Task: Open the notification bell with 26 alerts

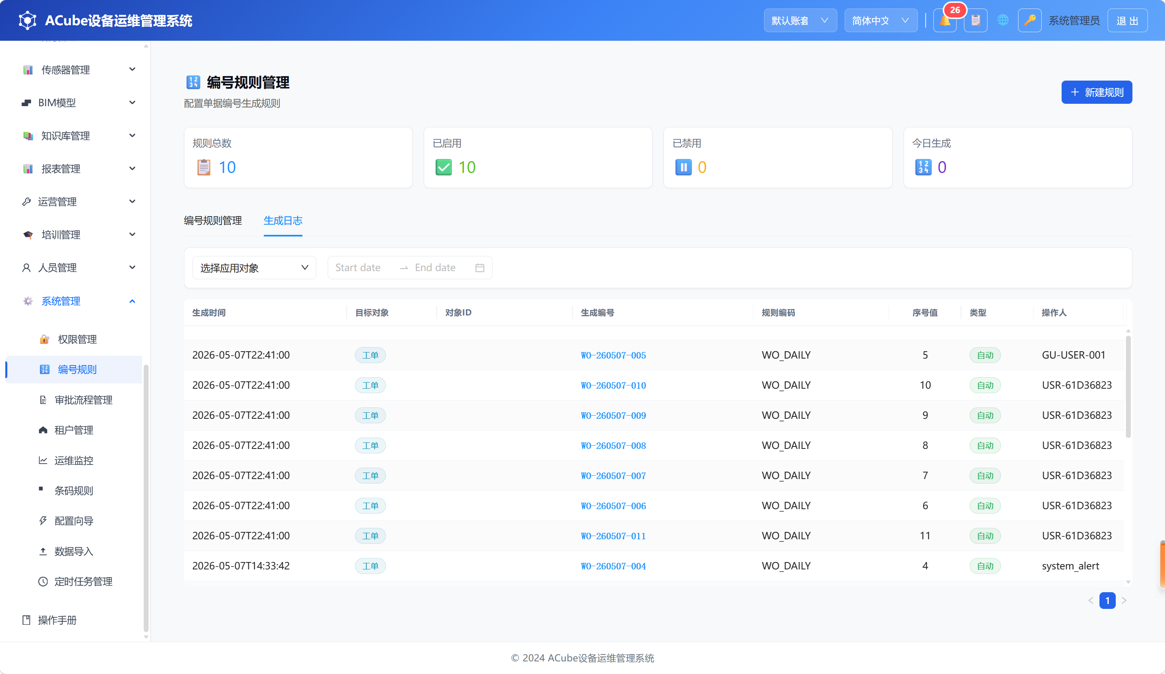Action: pyautogui.click(x=945, y=20)
